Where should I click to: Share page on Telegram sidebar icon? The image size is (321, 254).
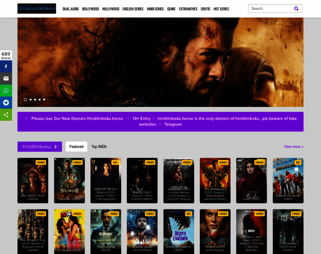(6, 102)
